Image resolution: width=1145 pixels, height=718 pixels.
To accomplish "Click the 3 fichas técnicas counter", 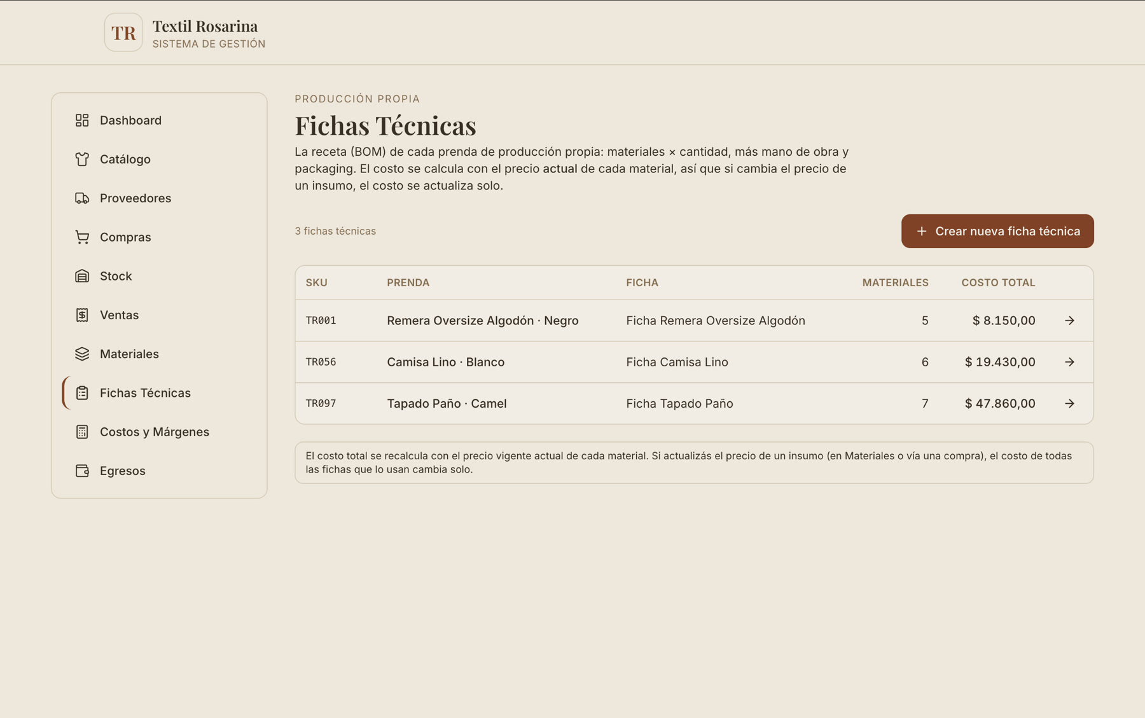I will (335, 231).
